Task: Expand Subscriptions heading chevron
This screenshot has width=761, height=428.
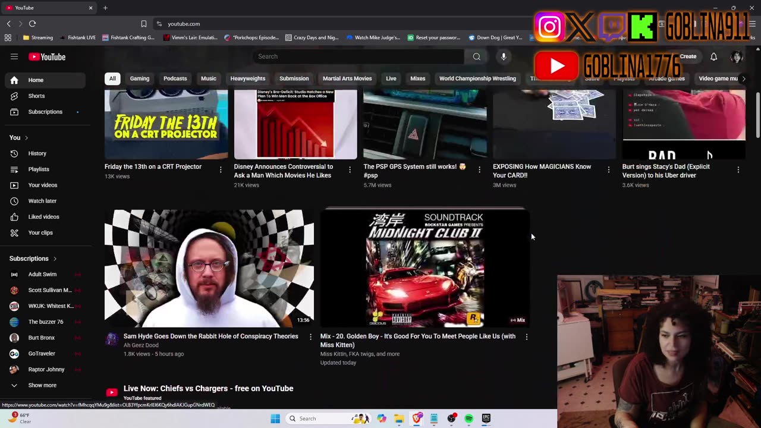Action: (55, 259)
